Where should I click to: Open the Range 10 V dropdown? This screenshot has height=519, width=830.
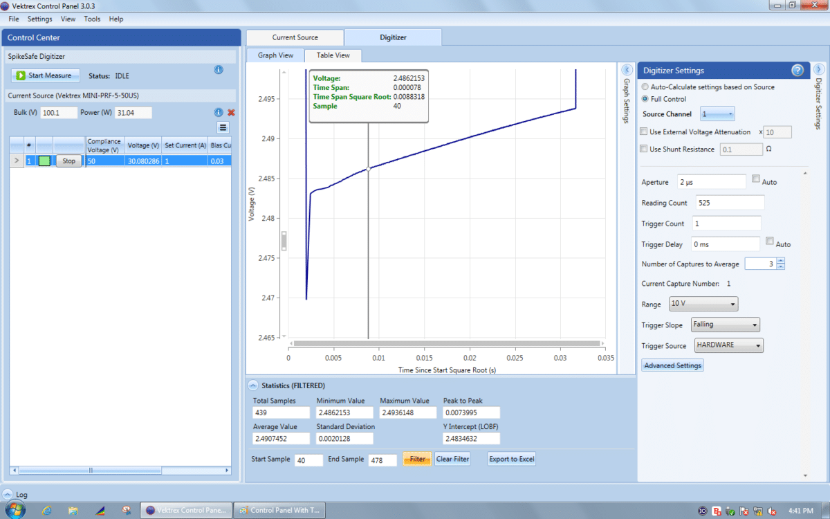click(x=703, y=304)
